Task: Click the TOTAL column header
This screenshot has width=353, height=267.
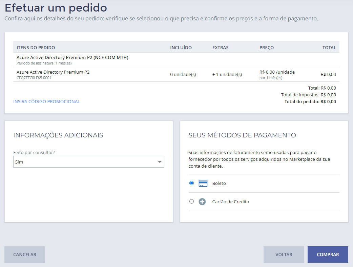Action: pos(329,48)
